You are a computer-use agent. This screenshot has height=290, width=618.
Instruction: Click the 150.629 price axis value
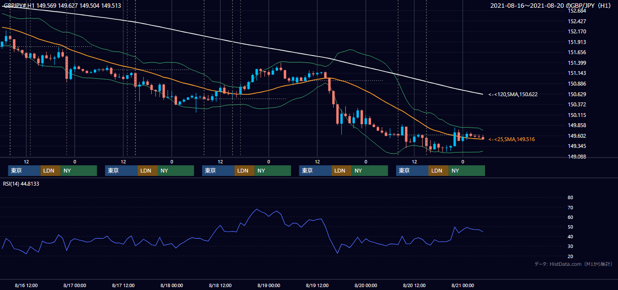pos(577,94)
